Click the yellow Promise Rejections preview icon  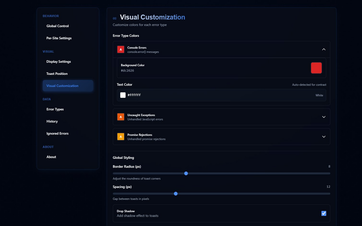[121, 137]
